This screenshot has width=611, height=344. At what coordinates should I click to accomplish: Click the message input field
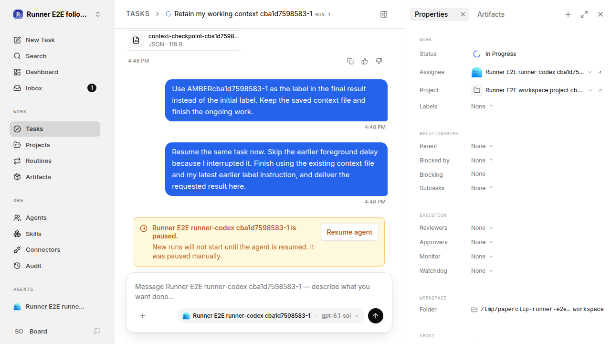(259, 291)
